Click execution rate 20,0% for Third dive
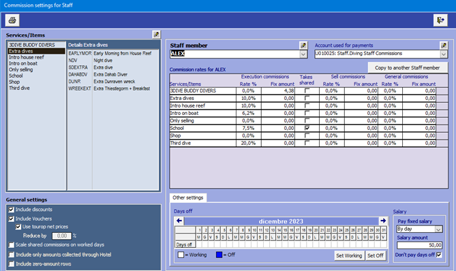Image resolution: width=456 pixels, height=271 pixels. [x=248, y=143]
